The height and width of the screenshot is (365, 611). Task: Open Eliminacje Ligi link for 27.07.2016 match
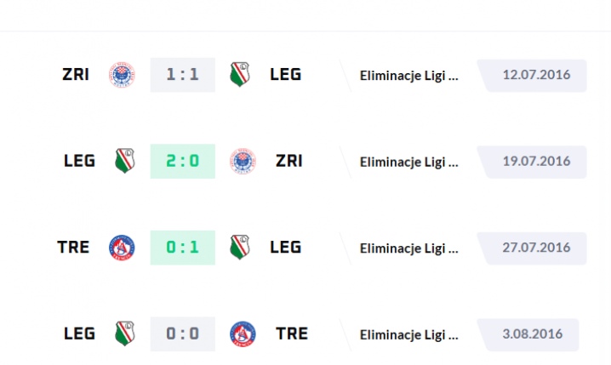(x=408, y=248)
